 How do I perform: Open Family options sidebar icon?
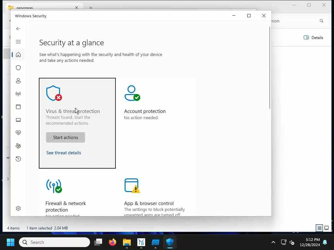pyautogui.click(x=18, y=146)
